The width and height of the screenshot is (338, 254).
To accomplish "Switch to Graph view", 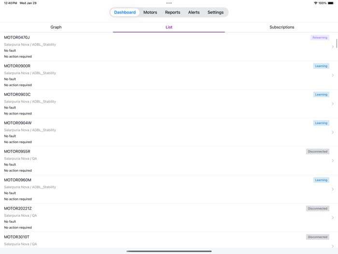I will pos(56,27).
